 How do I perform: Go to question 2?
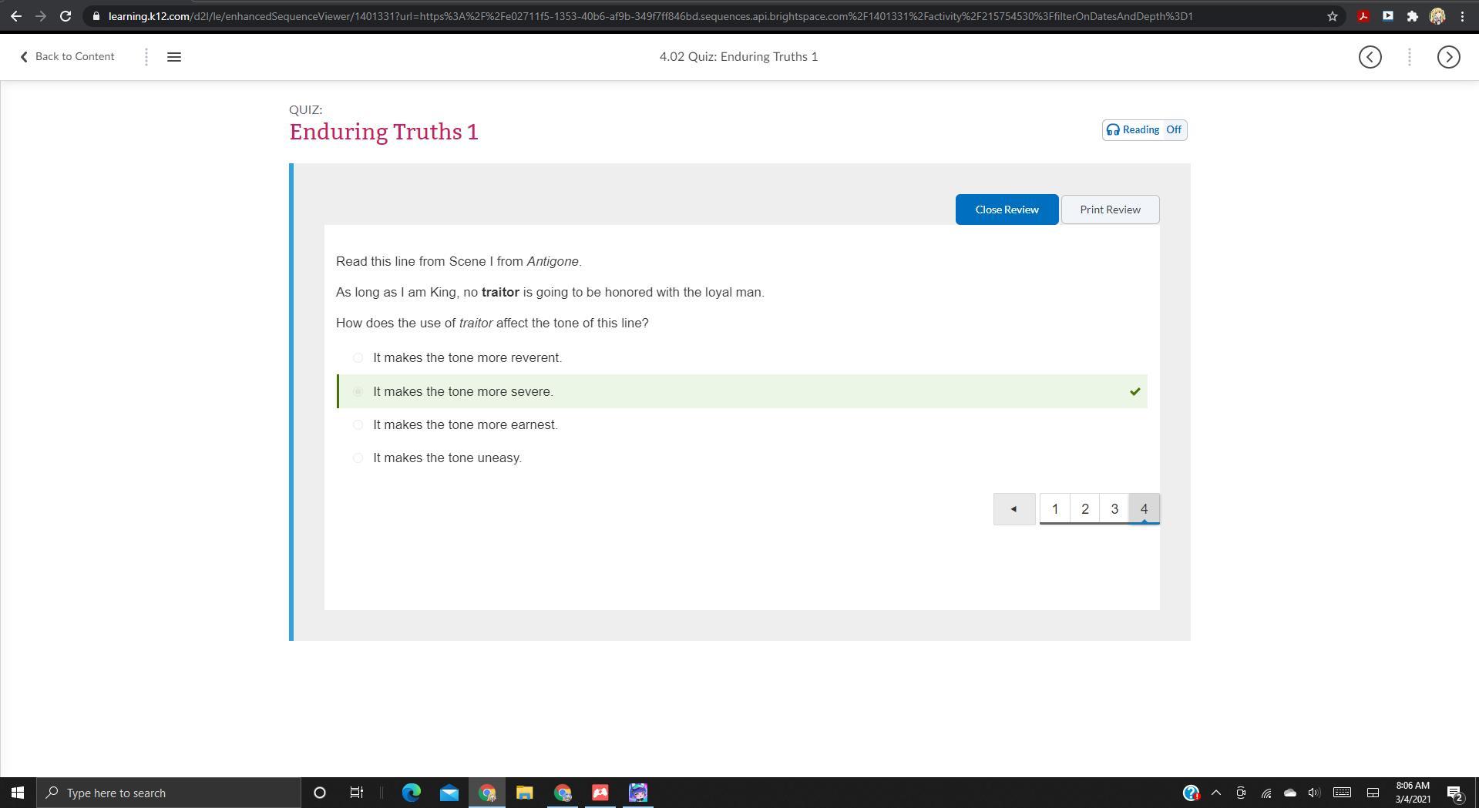coord(1085,508)
